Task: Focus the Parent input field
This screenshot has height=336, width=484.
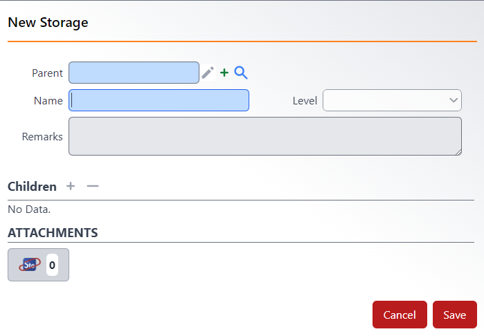Action: click(134, 73)
